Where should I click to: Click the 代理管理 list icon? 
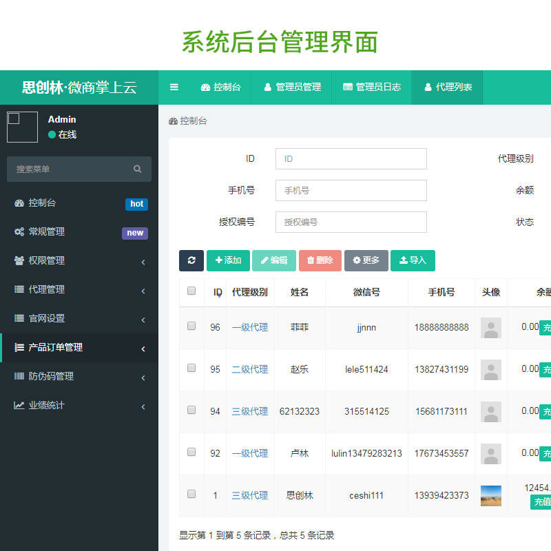(19, 289)
